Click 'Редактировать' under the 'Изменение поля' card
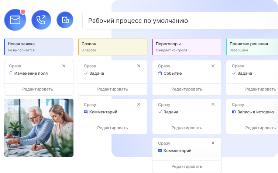Viewport: 278px width, 173px height. pyautogui.click(x=38, y=89)
